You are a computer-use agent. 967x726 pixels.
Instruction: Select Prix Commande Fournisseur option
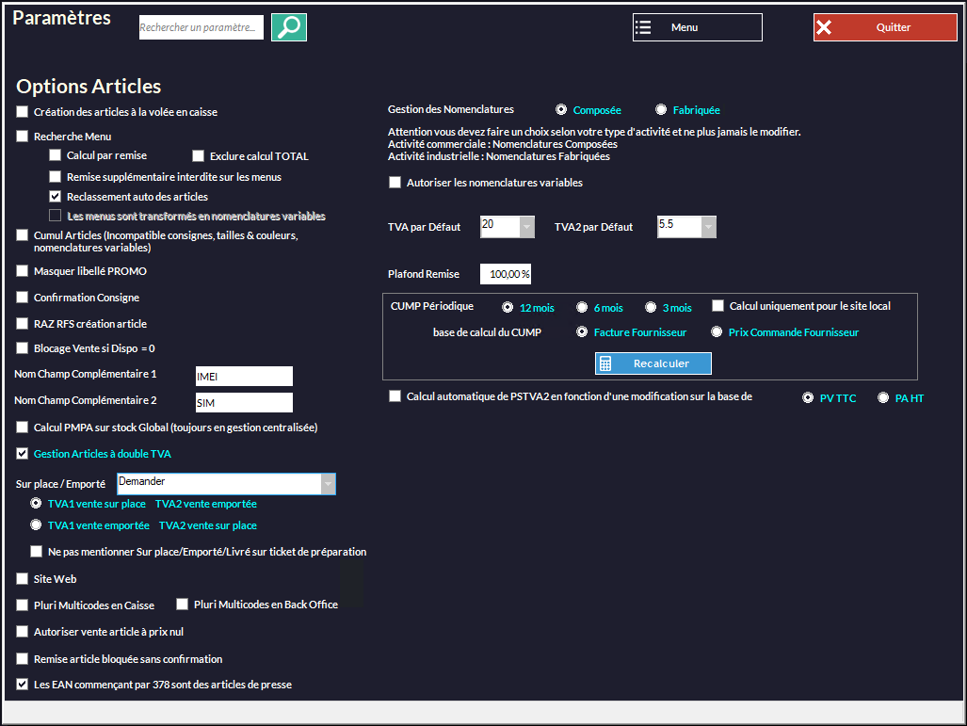(x=717, y=332)
